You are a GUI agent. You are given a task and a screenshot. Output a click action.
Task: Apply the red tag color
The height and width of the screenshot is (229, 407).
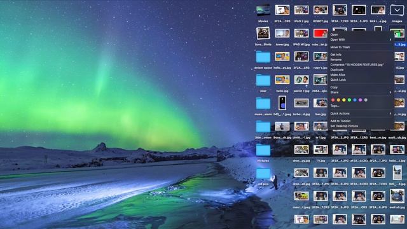pyautogui.click(x=333, y=100)
